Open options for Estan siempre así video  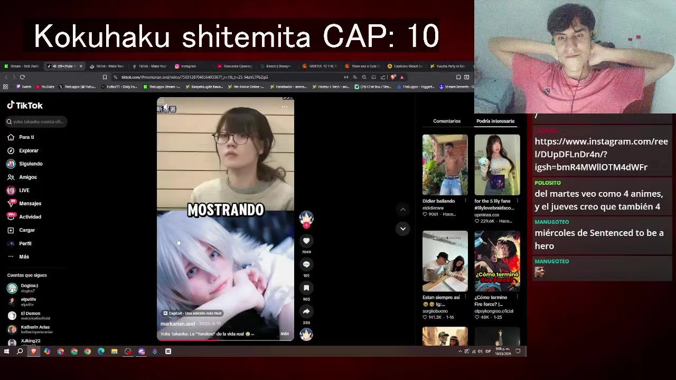coord(465,297)
